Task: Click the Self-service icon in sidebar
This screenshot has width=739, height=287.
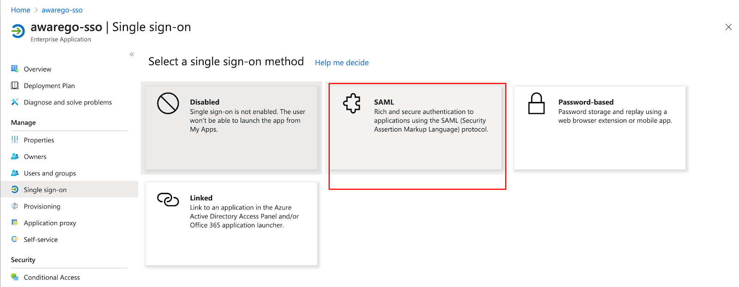Action: pos(15,239)
